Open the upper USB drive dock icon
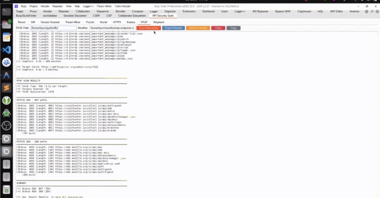This screenshot has width=380, height=198. 6,164
